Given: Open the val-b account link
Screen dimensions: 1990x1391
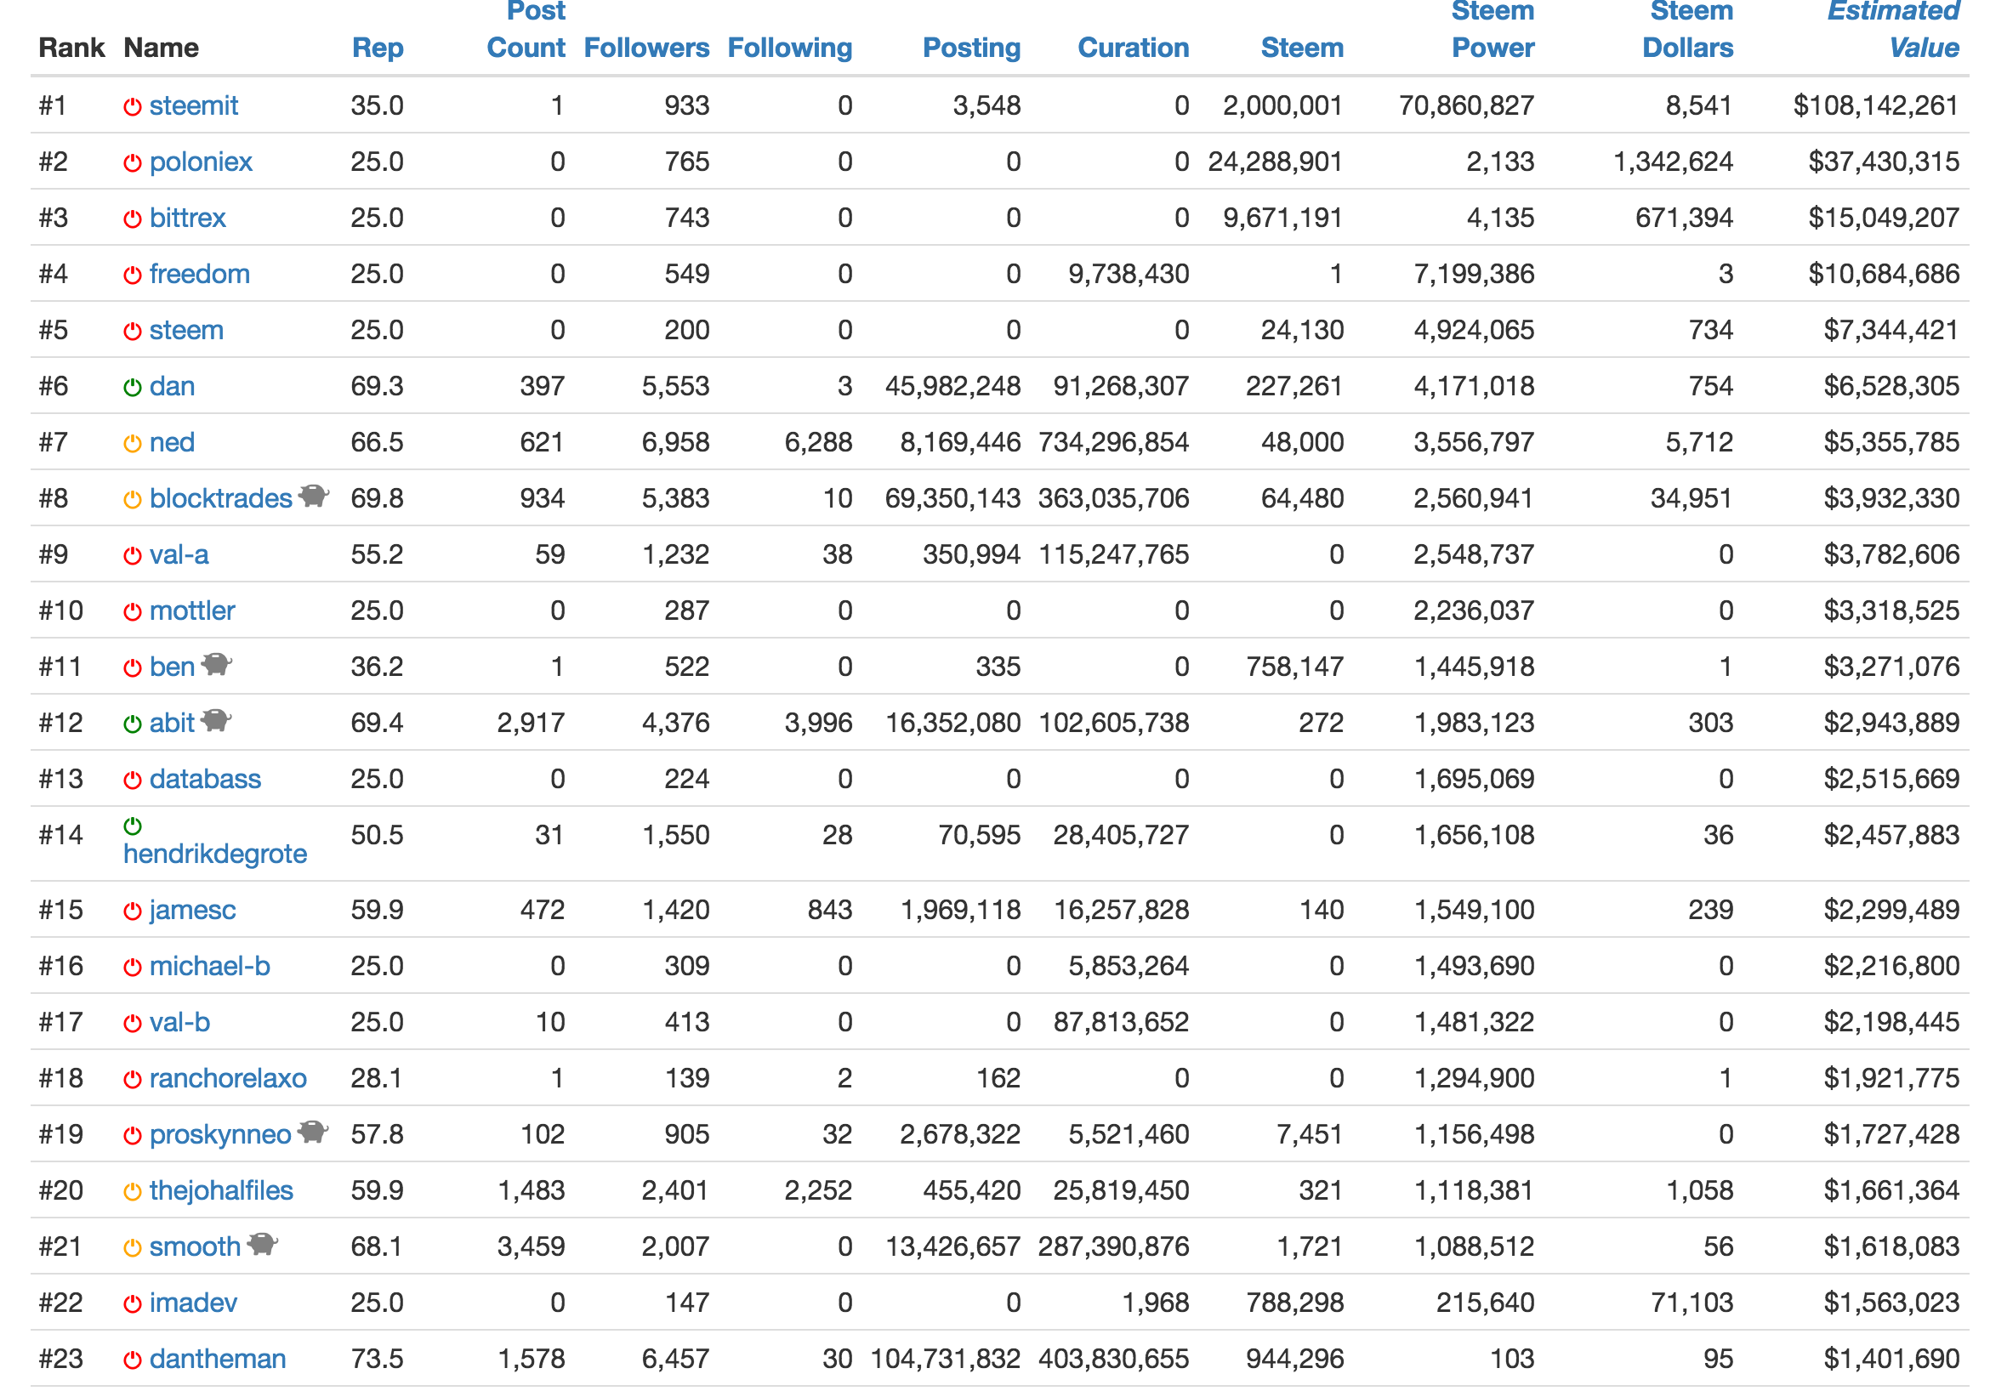Looking at the screenshot, I should [x=180, y=1023].
